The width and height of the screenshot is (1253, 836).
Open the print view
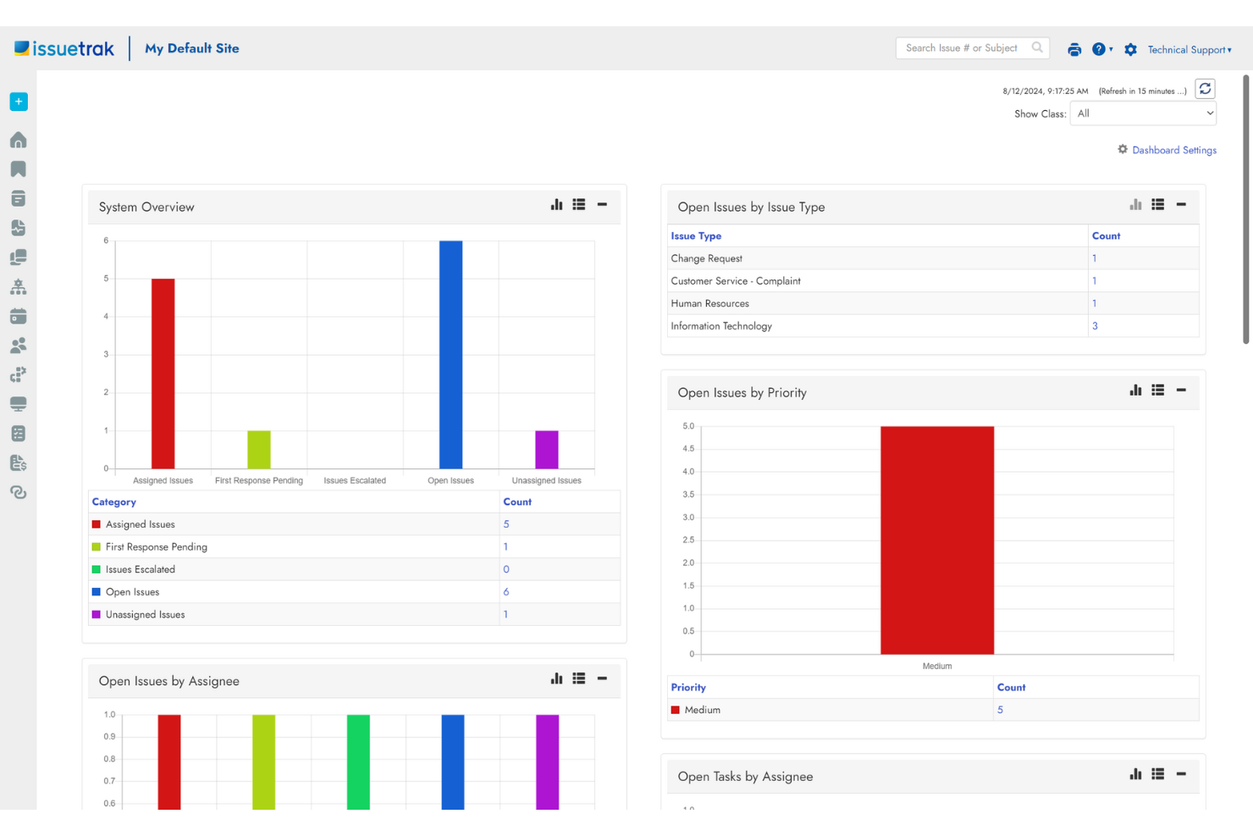(1074, 49)
